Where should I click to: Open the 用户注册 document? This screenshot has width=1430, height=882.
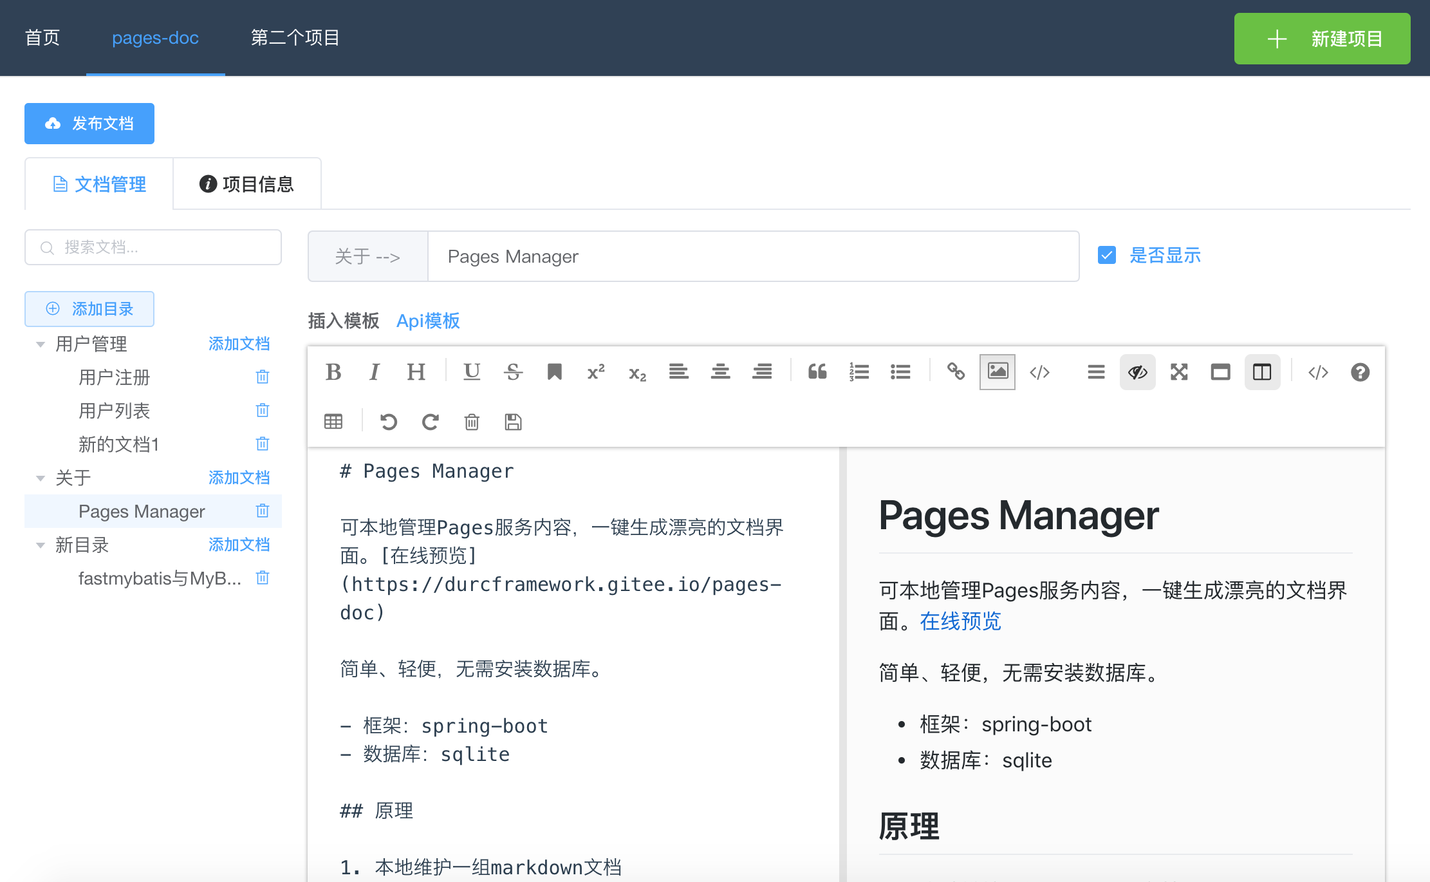(x=114, y=377)
